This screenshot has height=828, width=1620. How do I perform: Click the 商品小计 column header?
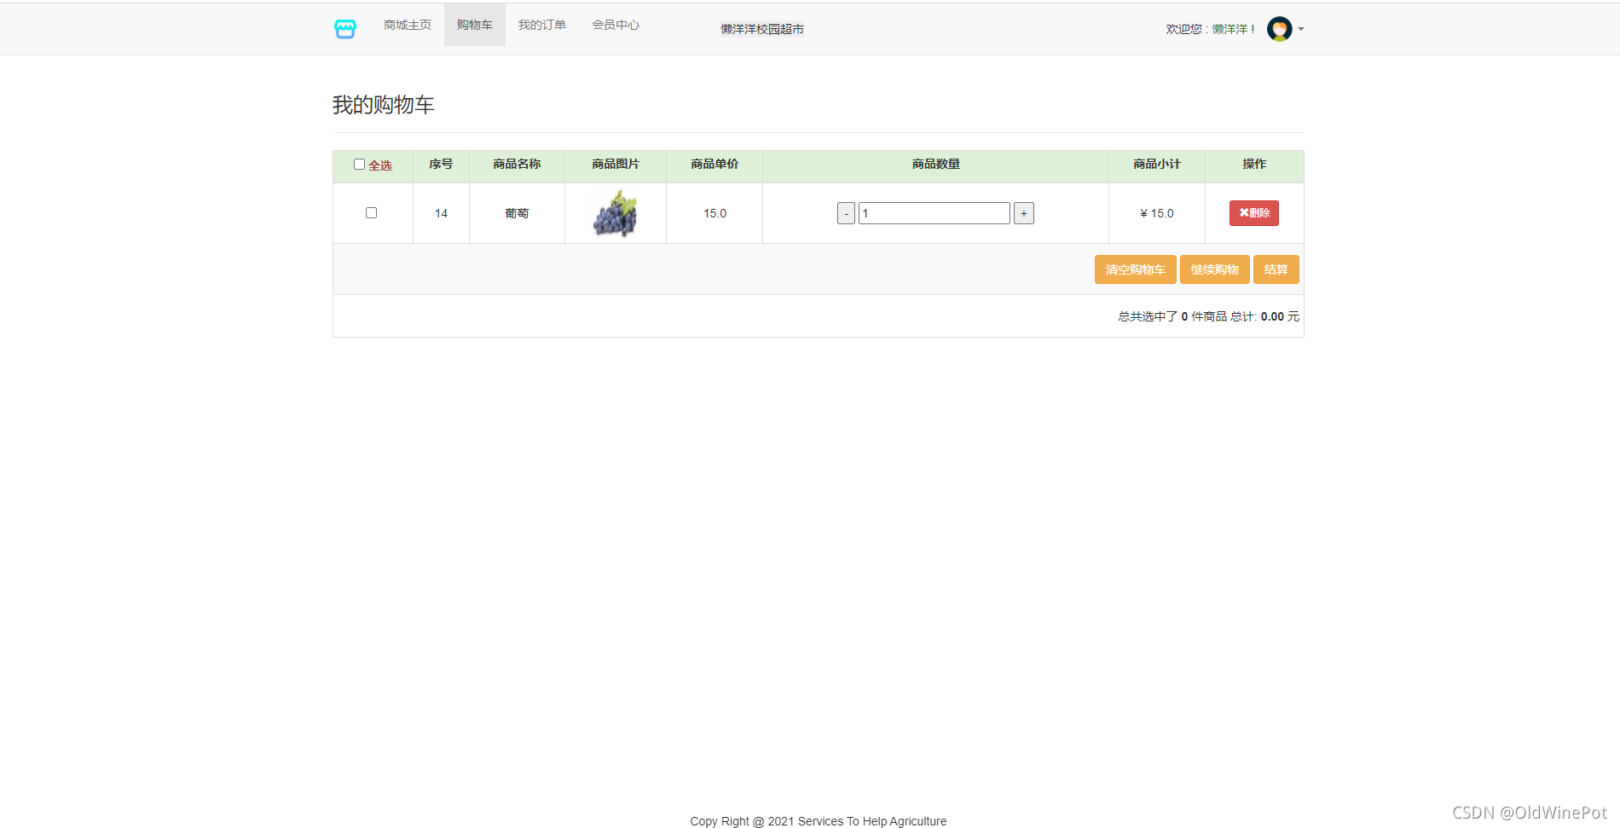pos(1157,165)
